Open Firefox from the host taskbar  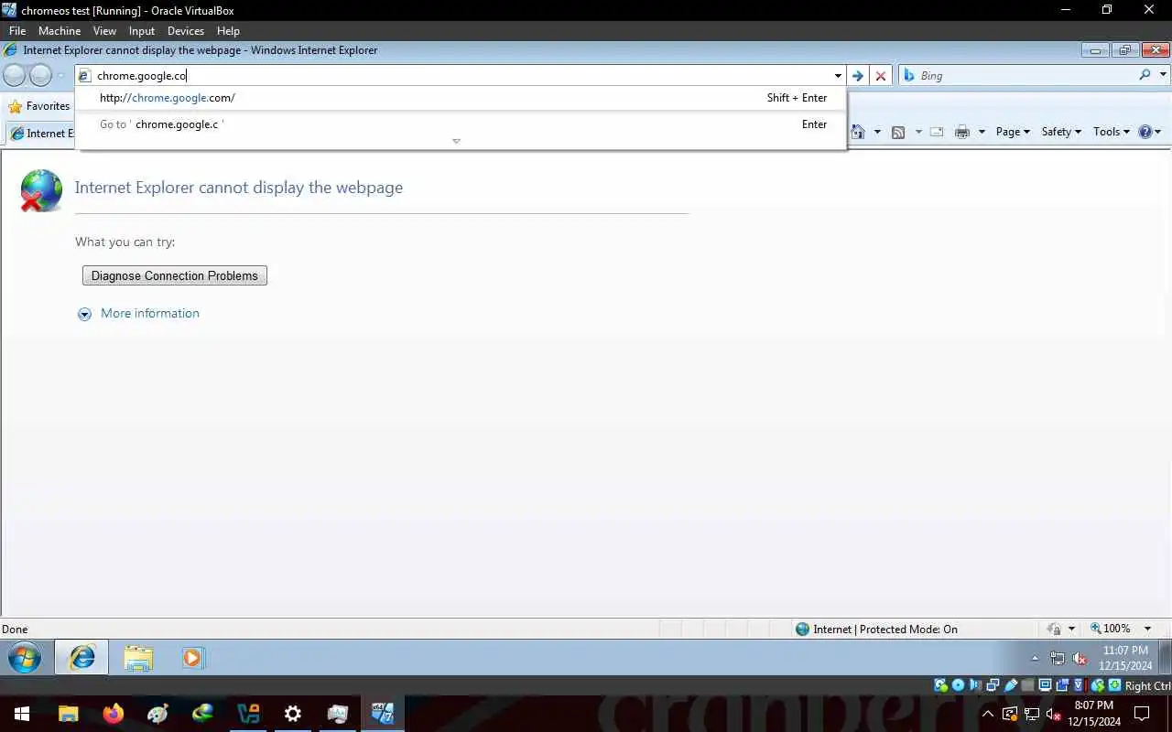click(x=114, y=714)
